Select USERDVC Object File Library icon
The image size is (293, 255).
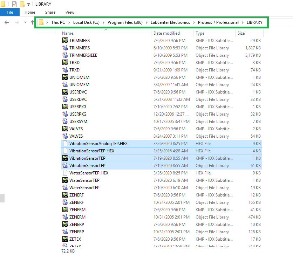tap(65, 99)
